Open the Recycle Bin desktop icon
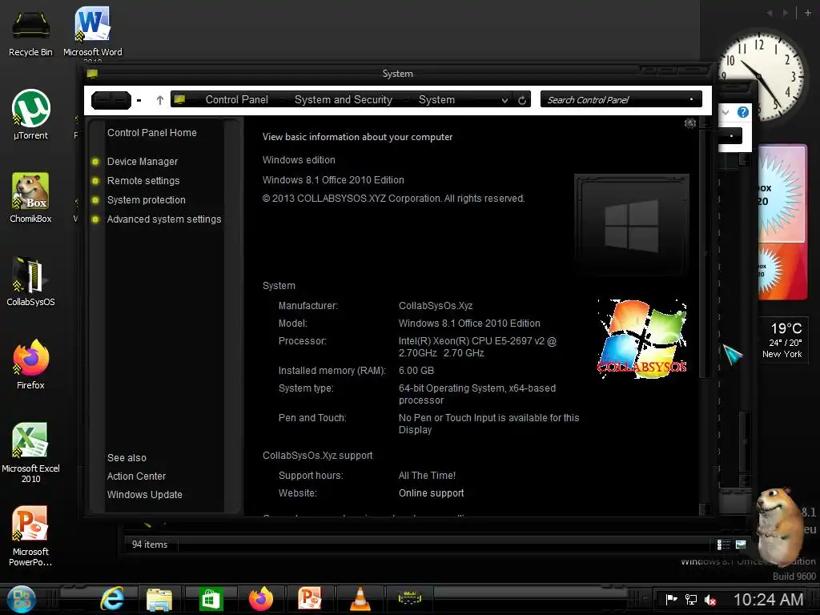Image resolution: width=820 pixels, height=615 pixels. (x=31, y=32)
